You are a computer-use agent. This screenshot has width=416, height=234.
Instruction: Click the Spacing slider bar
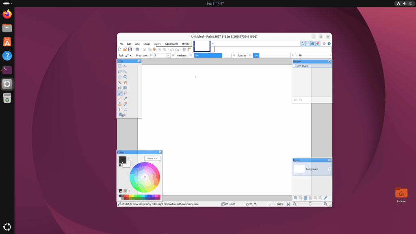272,55
